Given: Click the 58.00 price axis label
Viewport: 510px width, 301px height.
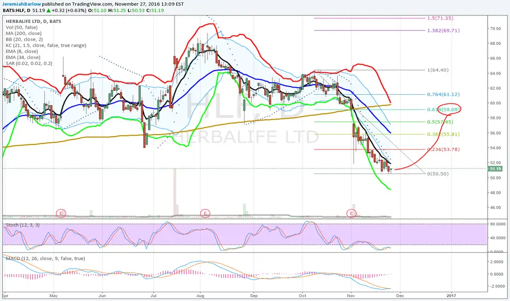Looking at the screenshot, I should [496, 118].
